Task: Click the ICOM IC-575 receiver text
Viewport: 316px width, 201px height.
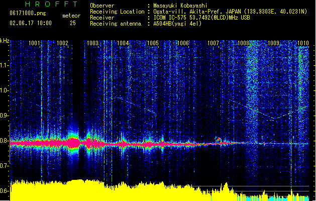Action: click(x=201, y=18)
